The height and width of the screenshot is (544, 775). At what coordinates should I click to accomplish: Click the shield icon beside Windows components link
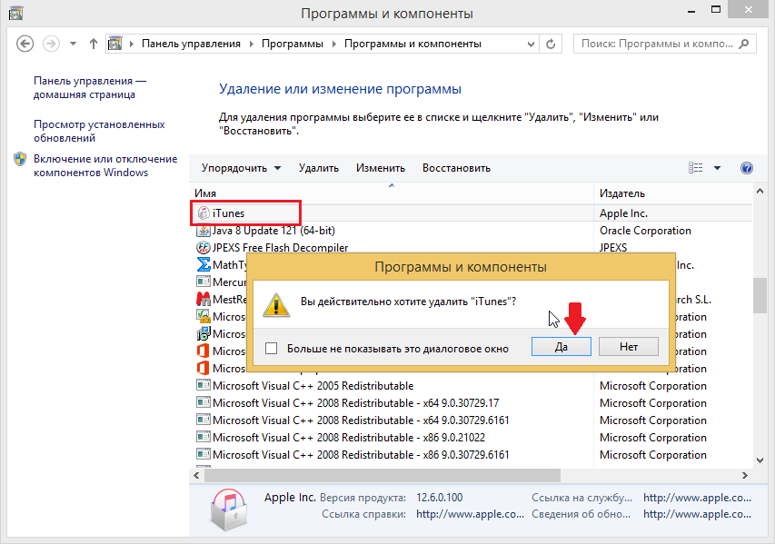(20, 159)
